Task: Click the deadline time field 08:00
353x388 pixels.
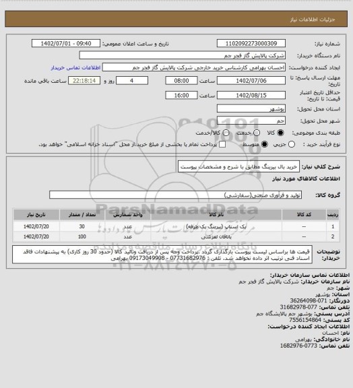Action: [181, 81]
